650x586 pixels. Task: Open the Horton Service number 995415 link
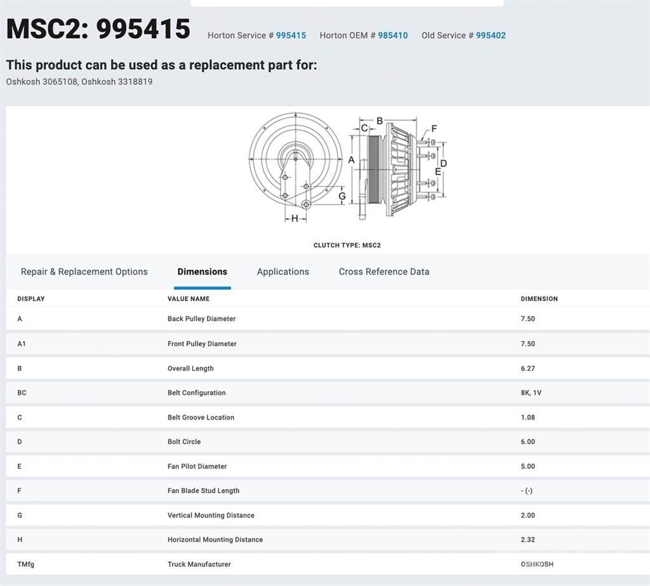pyautogui.click(x=291, y=36)
